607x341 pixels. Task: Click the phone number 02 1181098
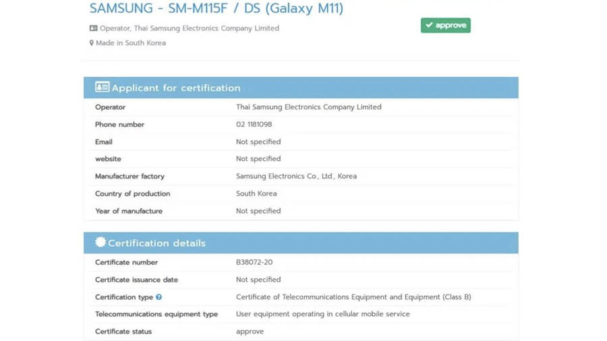pyautogui.click(x=254, y=125)
